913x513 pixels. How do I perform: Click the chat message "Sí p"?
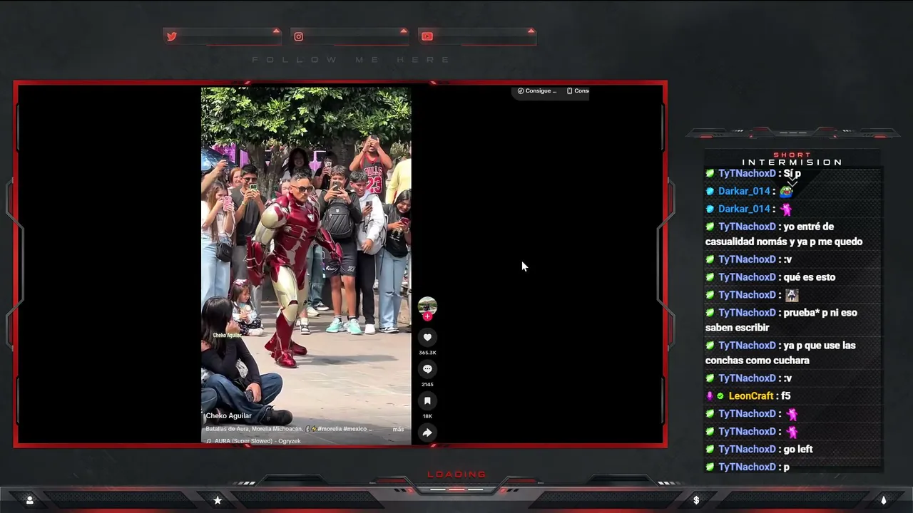pyautogui.click(x=792, y=174)
